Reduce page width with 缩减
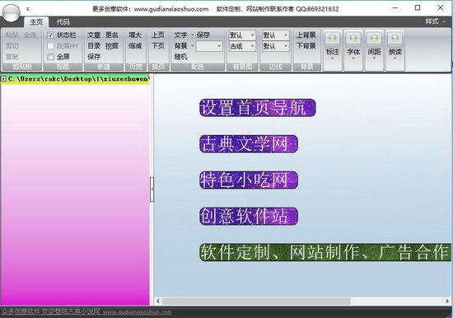 point(135,45)
